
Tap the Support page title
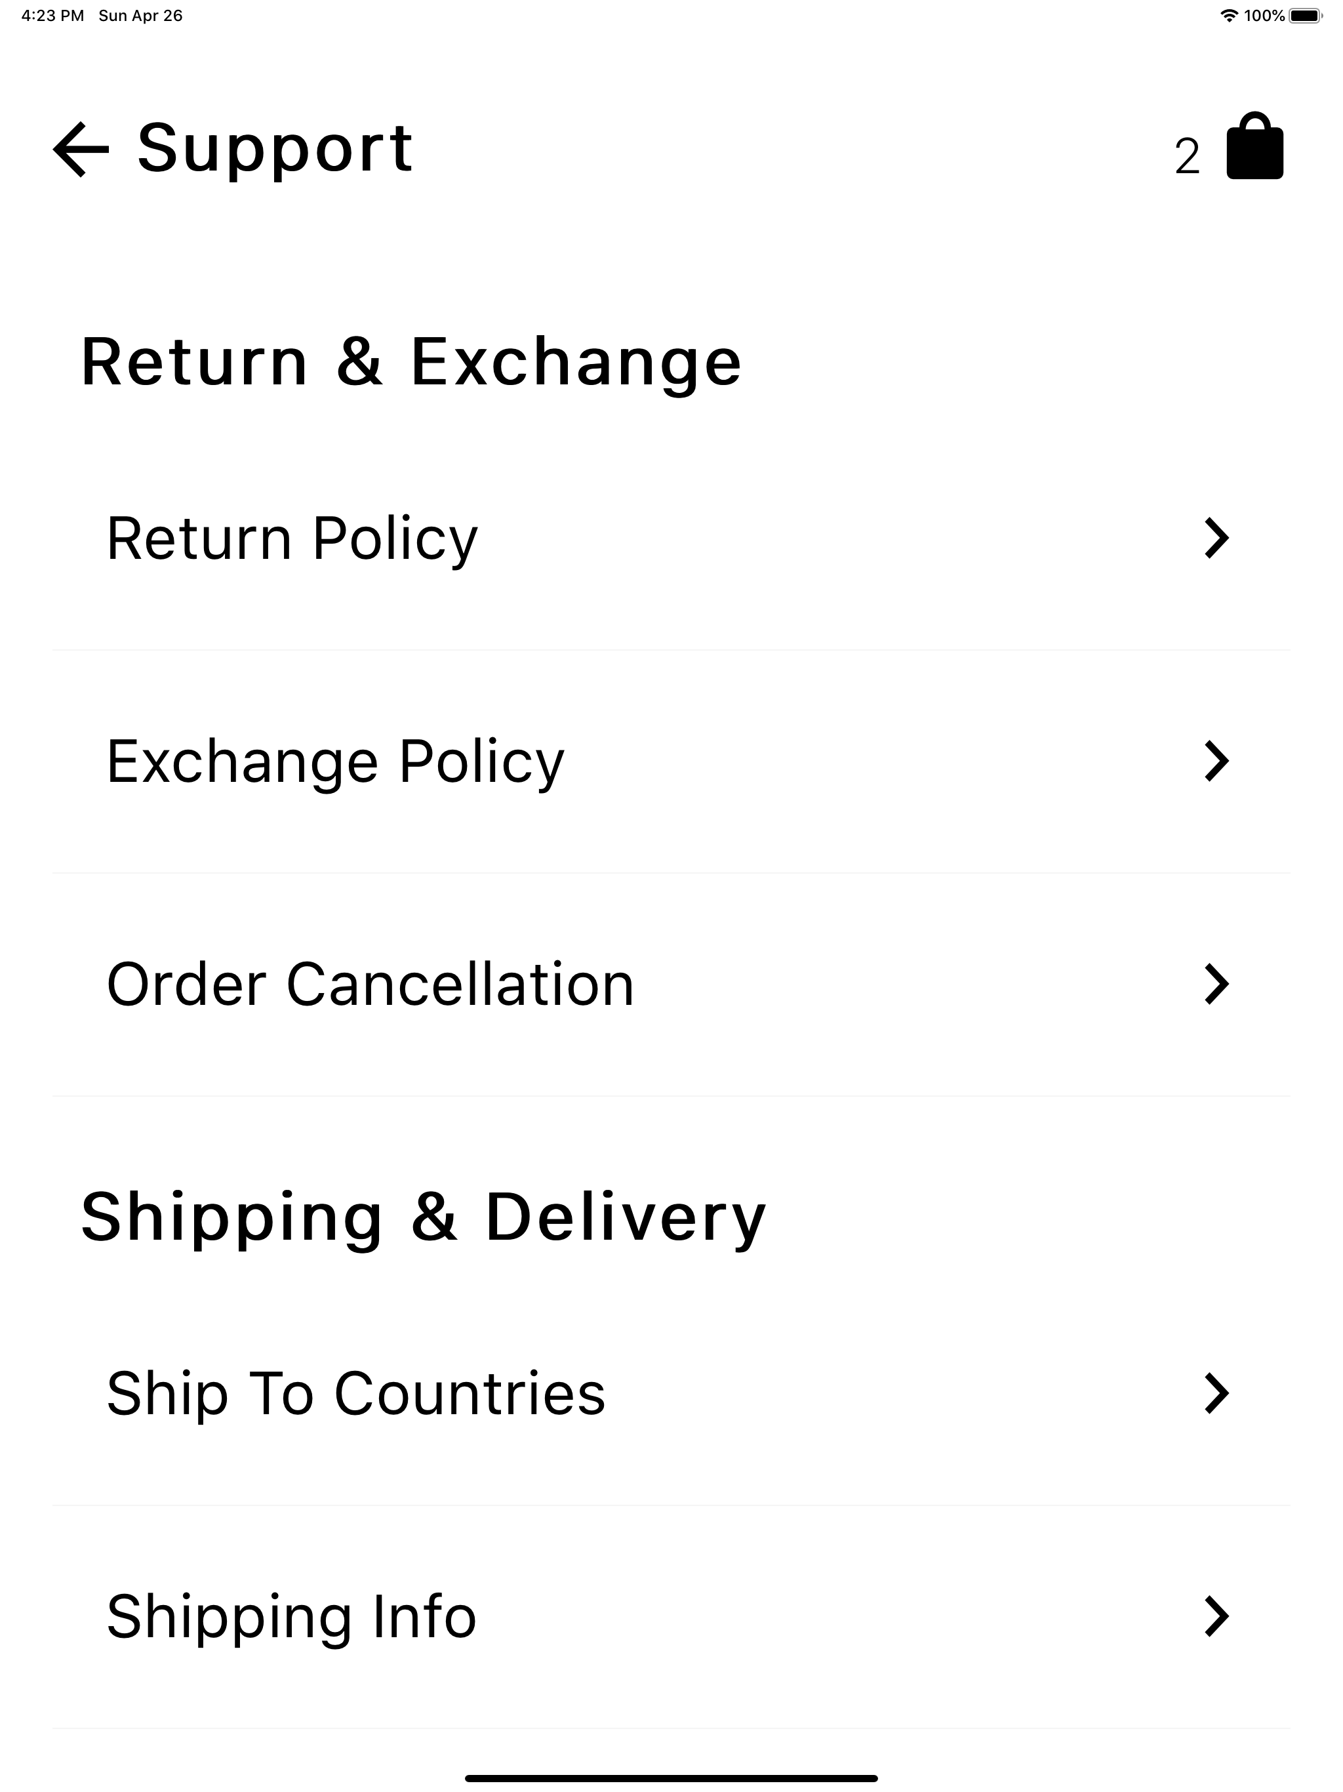click(x=275, y=148)
